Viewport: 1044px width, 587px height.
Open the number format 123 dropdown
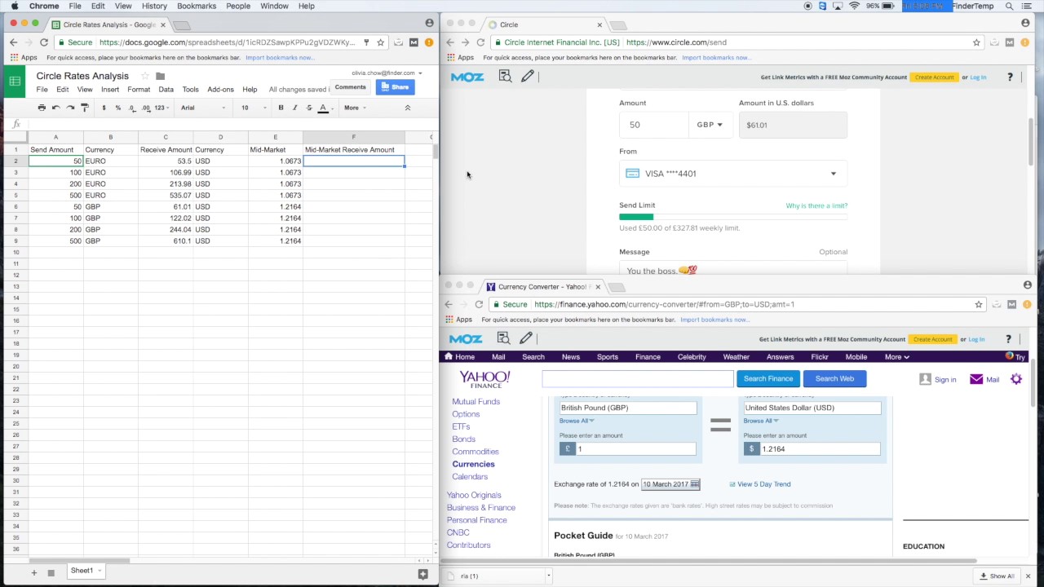click(x=161, y=108)
